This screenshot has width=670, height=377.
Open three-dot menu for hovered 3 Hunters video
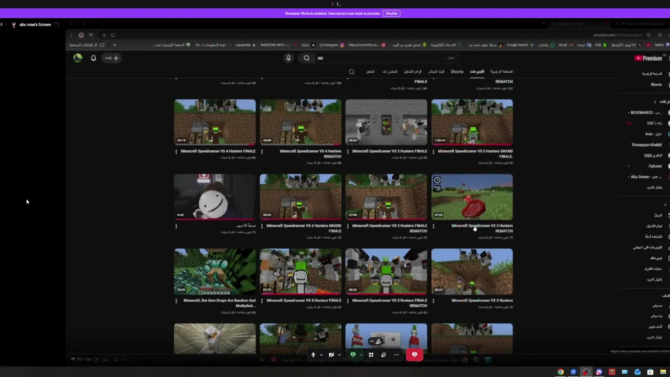tap(433, 226)
